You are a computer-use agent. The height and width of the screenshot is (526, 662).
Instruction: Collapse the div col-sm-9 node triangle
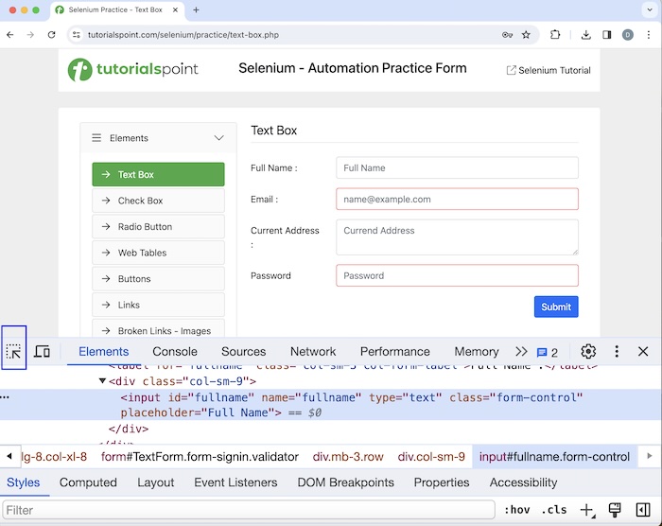(x=102, y=381)
